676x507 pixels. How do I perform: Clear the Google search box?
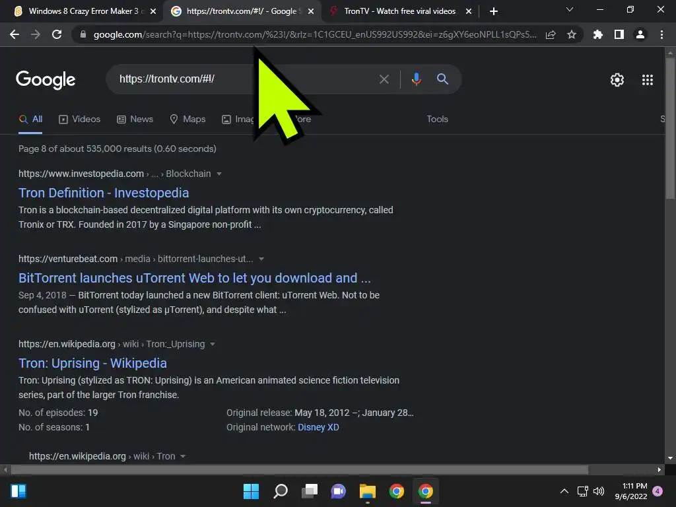coord(384,79)
